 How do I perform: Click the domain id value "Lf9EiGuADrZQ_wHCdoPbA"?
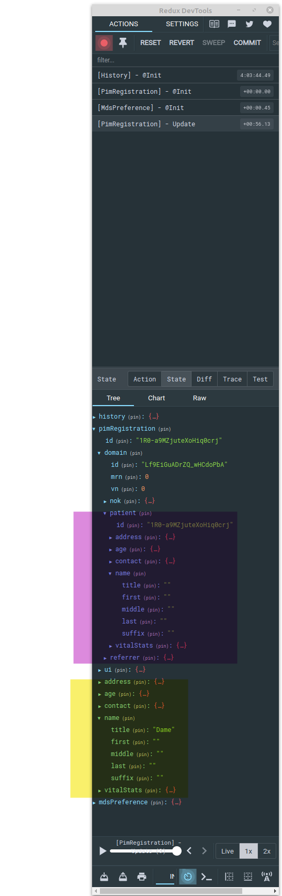(x=184, y=465)
